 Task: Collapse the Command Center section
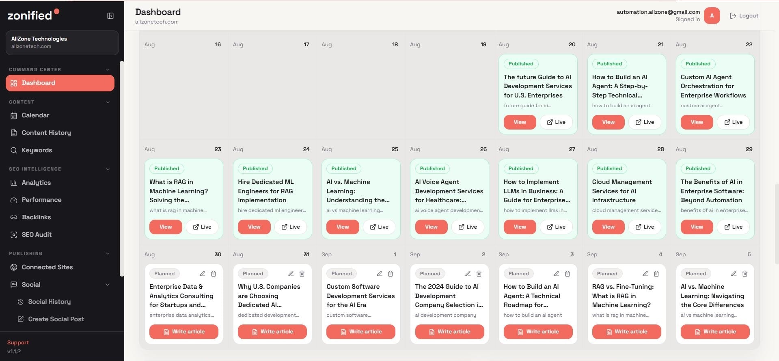point(108,69)
